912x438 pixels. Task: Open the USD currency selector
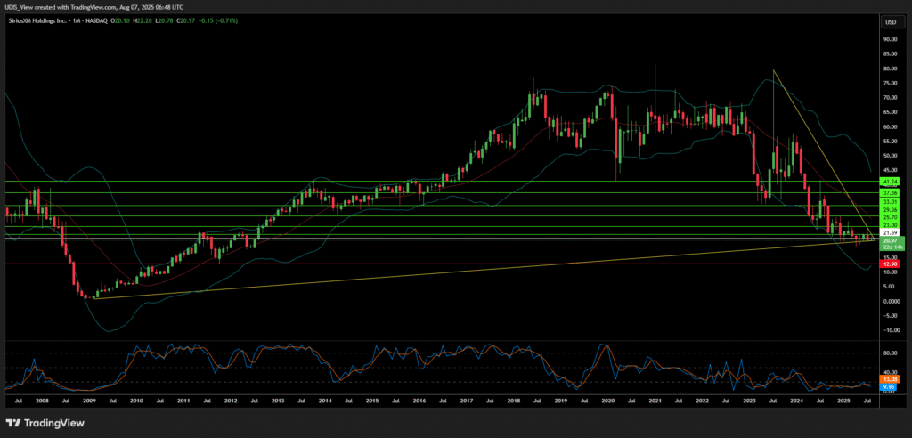coord(889,21)
